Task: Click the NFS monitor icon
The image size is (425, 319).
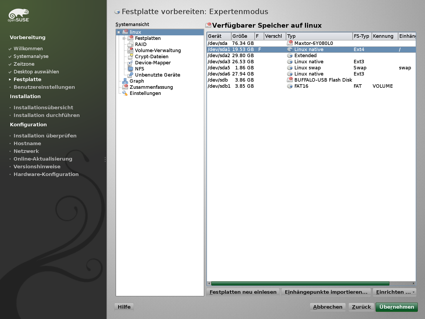Action: tap(130, 69)
